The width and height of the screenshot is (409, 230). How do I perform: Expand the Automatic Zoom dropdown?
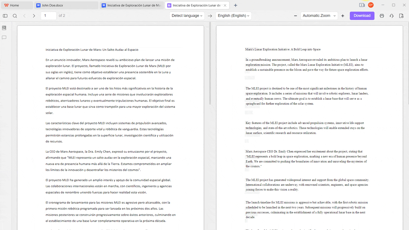click(319, 16)
